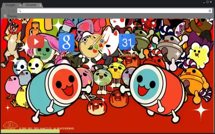Click the magnifier icon in the address bar
215x134 pixels.
click(20, 11)
